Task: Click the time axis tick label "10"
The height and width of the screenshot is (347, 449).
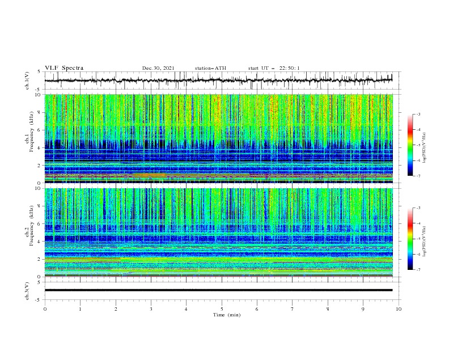Action: click(399, 309)
